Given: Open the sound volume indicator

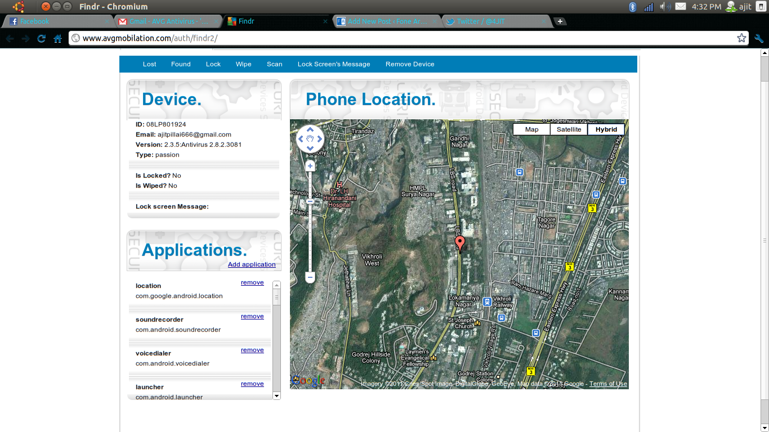Looking at the screenshot, I should pyautogui.click(x=665, y=7).
